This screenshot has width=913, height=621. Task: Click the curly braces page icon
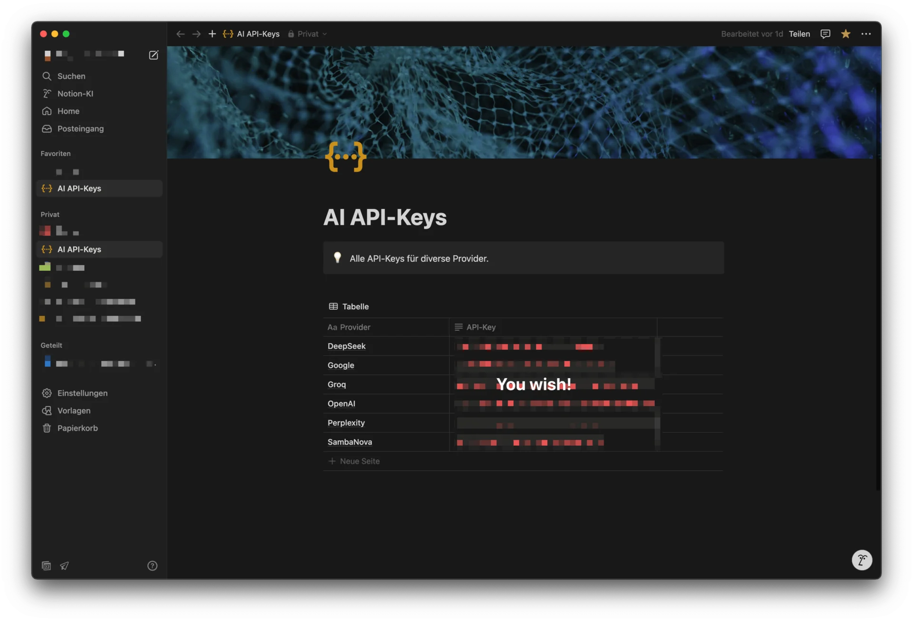(x=346, y=157)
